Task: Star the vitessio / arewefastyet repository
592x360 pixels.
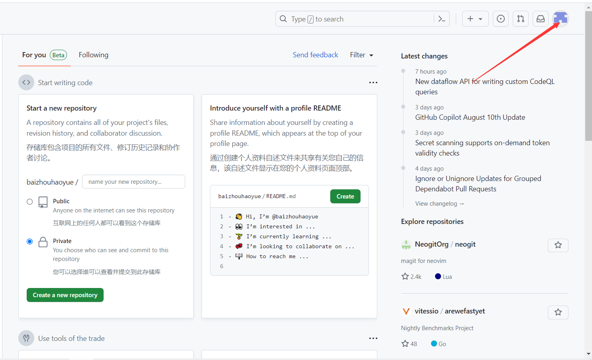Action: pyautogui.click(x=558, y=312)
